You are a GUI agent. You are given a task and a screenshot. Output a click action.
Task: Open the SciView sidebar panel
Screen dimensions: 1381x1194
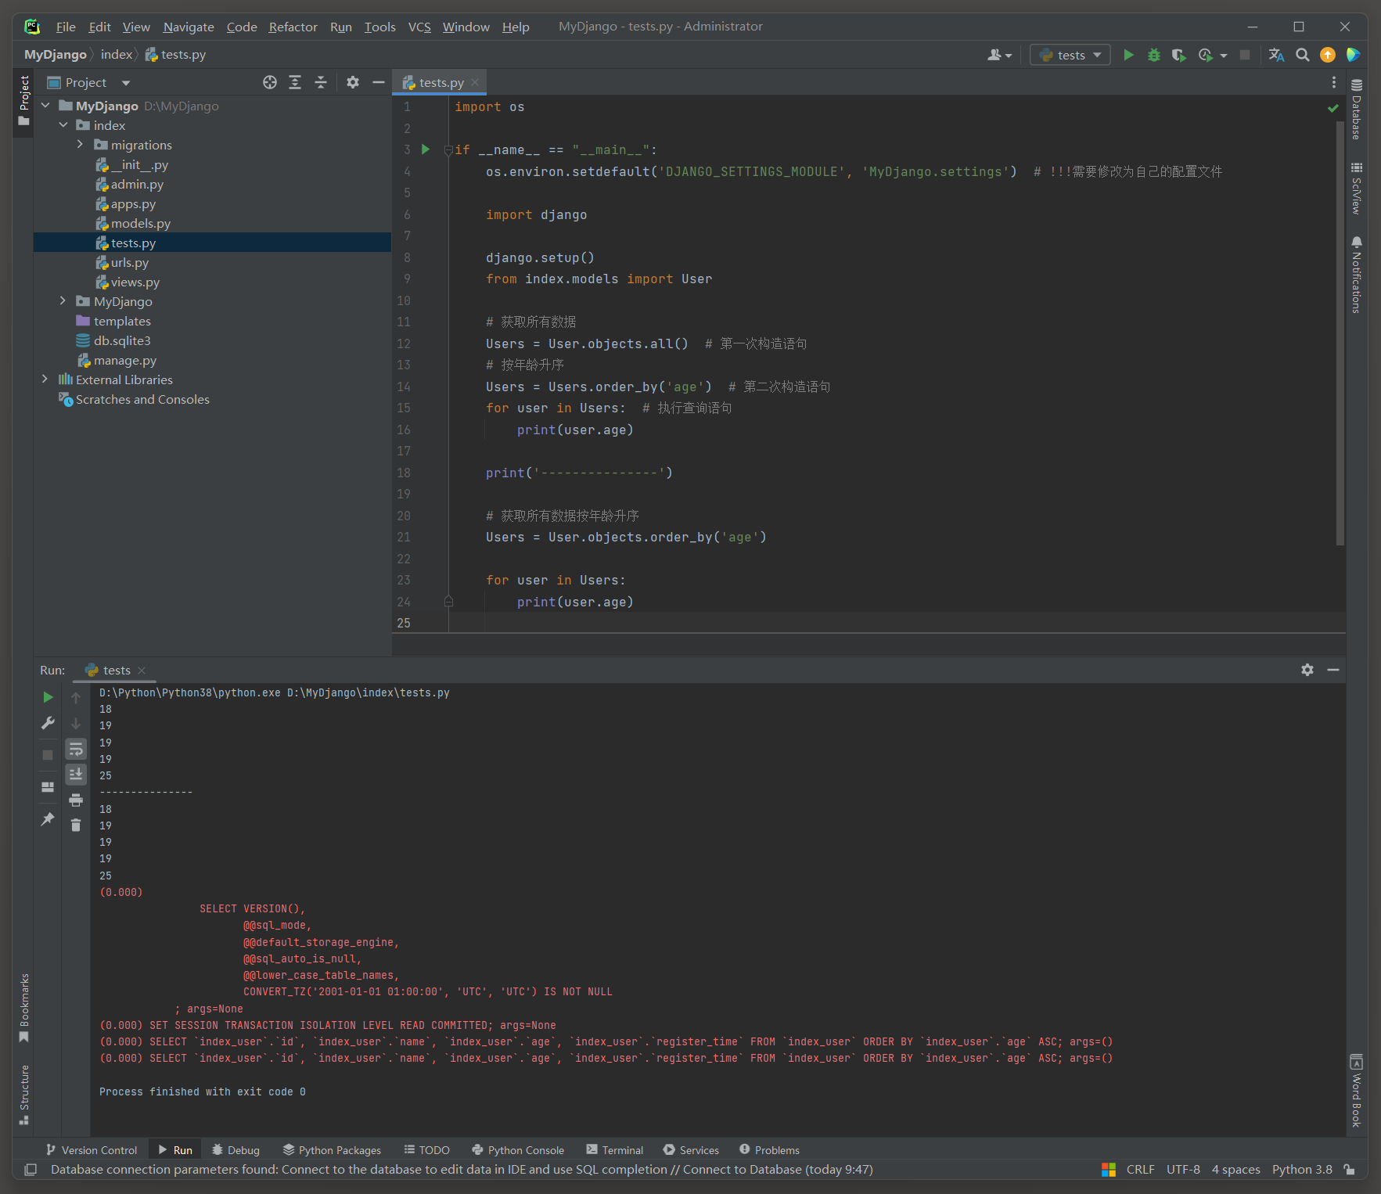click(1357, 189)
